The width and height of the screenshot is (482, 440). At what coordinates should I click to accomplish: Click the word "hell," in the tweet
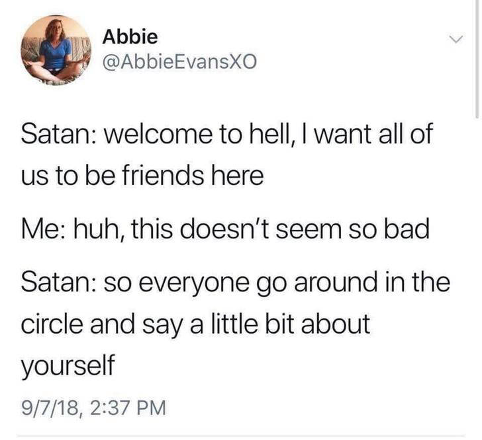[269, 134]
